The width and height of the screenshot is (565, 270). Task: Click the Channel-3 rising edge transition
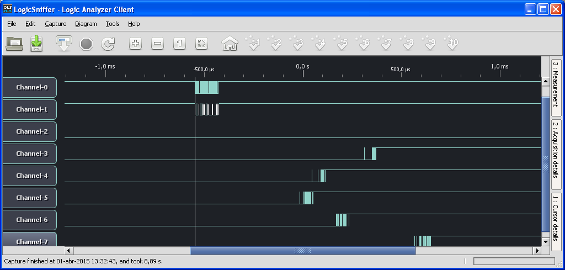pos(374,153)
